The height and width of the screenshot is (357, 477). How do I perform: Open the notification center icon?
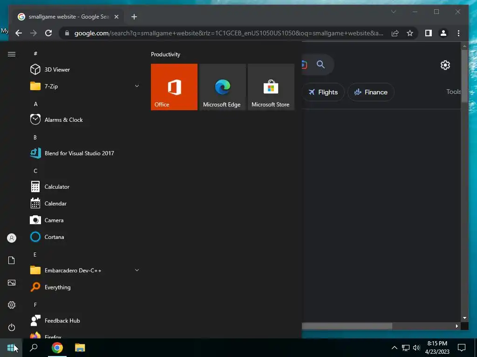(x=462, y=348)
